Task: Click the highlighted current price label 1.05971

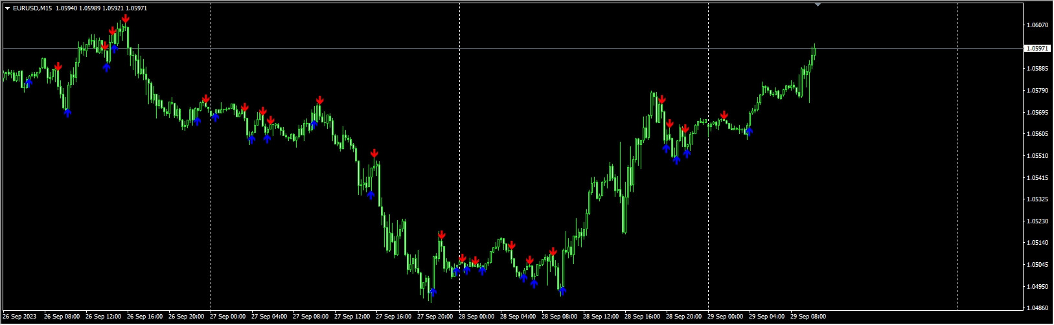Action: click(x=1037, y=48)
